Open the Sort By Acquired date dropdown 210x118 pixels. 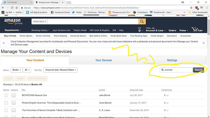click(61, 70)
